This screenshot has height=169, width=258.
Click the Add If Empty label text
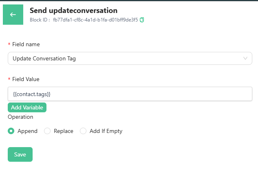tap(106, 131)
